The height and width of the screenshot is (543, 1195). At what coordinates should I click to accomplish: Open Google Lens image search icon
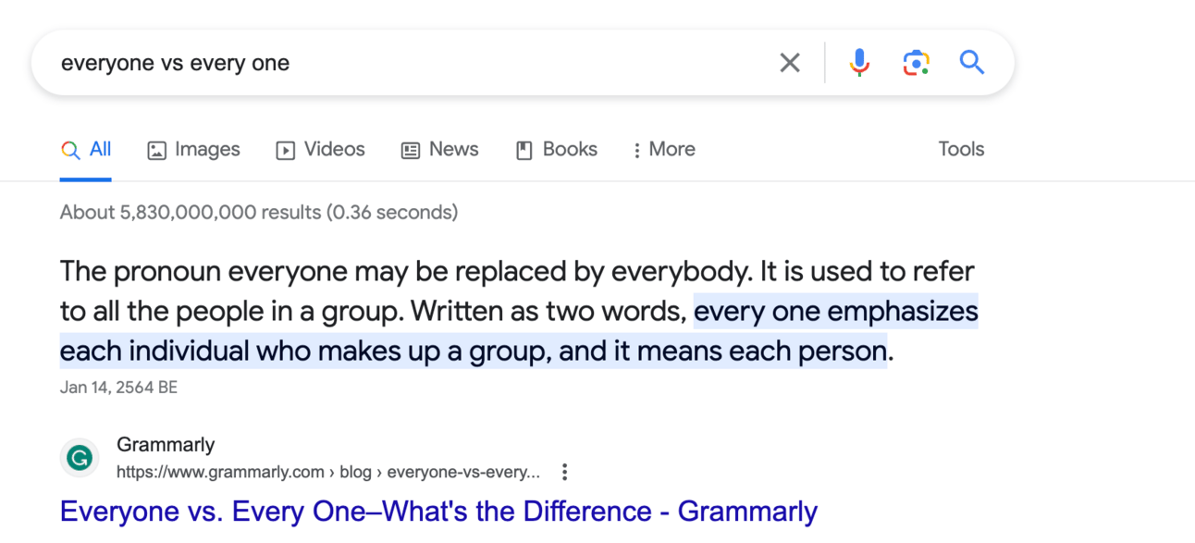click(x=916, y=63)
